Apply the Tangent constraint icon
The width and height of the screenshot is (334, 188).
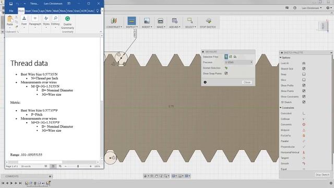(x=304, y=158)
